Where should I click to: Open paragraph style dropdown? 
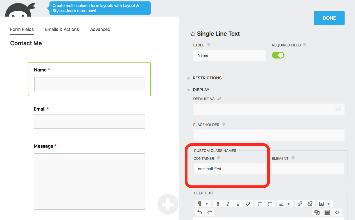pos(202,204)
